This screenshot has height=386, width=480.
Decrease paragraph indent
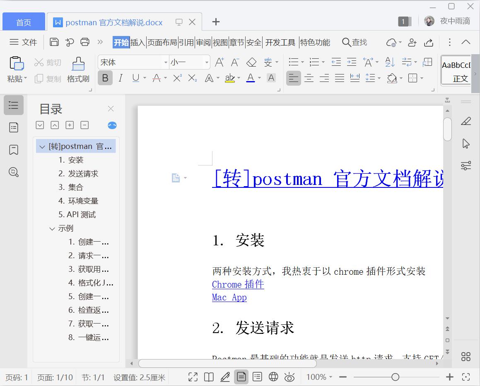point(336,62)
